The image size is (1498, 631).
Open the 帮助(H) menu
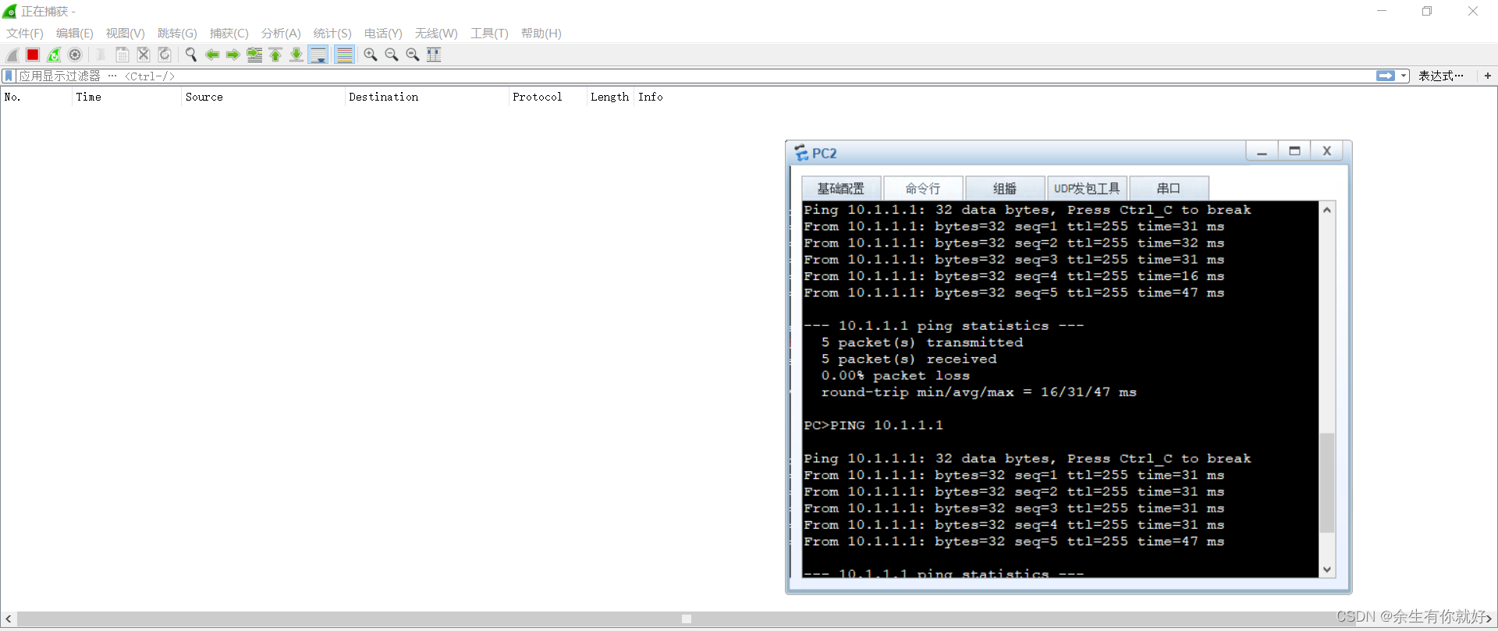(x=541, y=33)
